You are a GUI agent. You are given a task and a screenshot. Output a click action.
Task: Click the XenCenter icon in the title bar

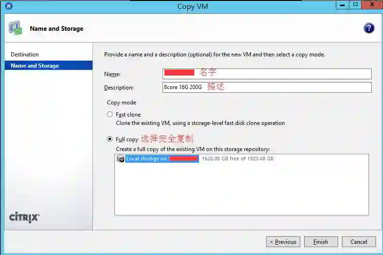click(x=9, y=6)
